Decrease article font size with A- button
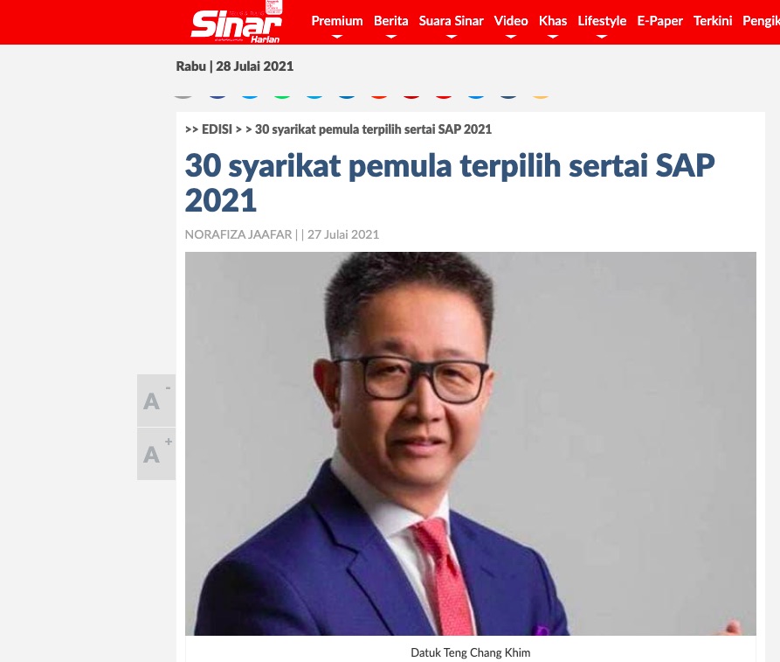Screen dimensions: 780x662 click(156, 401)
